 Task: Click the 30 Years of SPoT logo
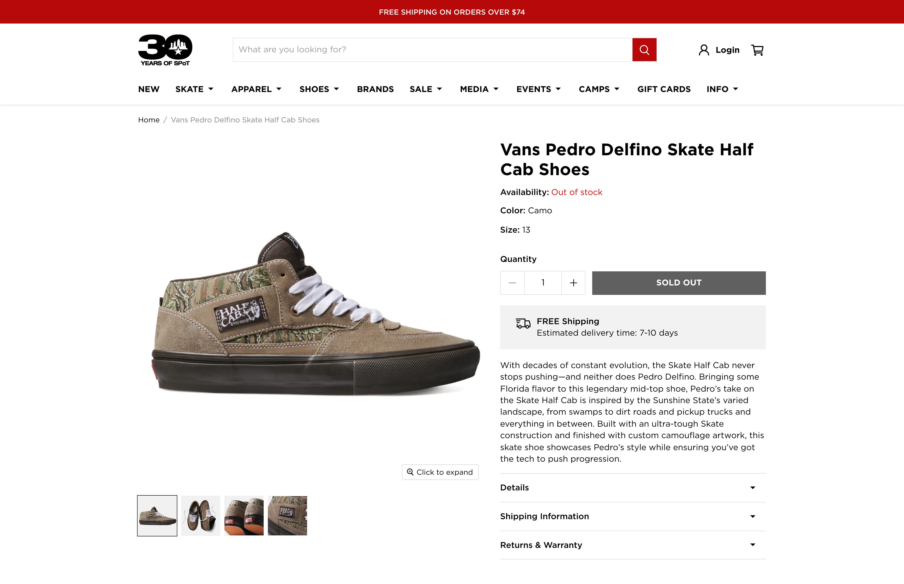[x=165, y=50]
